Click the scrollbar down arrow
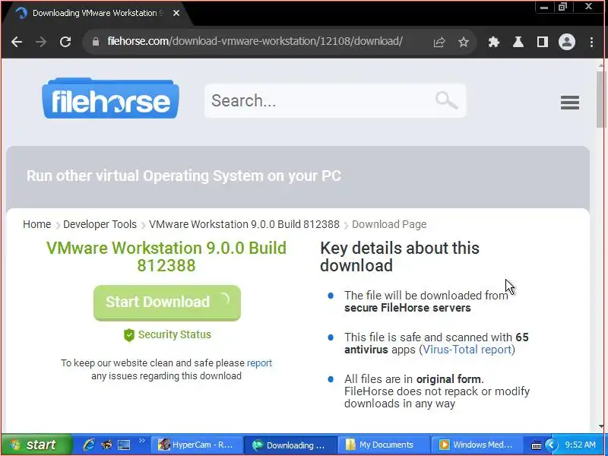The width and height of the screenshot is (608, 456). click(x=601, y=426)
